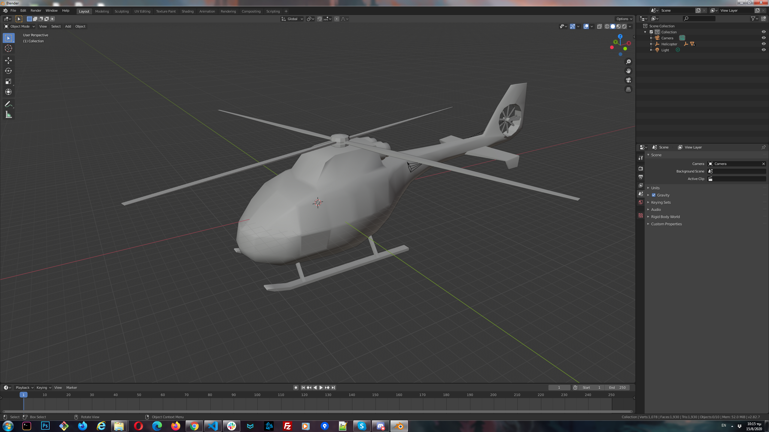Viewport: 769px width, 432px height.
Task: Open the Render menu
Action: (36, 10)
